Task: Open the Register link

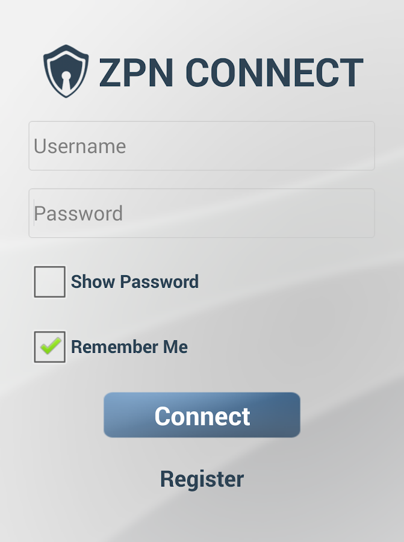Action: 202,479
